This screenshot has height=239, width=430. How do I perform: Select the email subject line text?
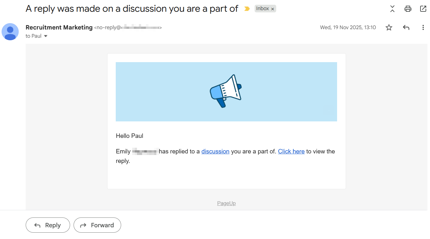pyautogui.click(x=132, y=9)
